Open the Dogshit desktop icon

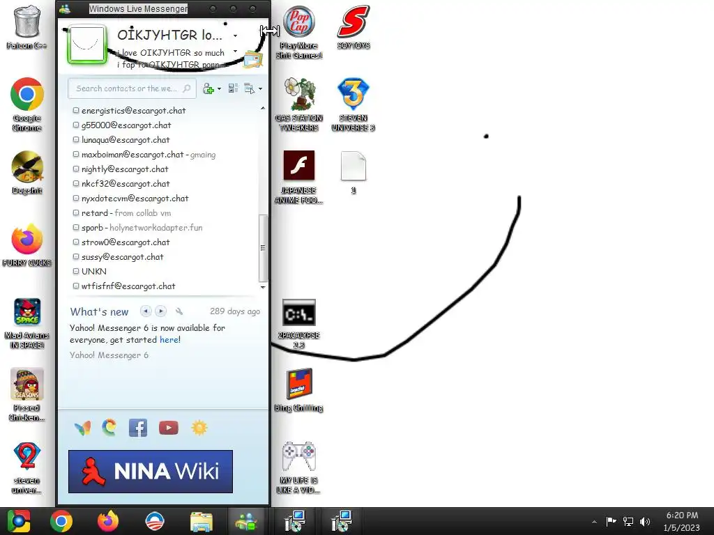pos(27,172)
